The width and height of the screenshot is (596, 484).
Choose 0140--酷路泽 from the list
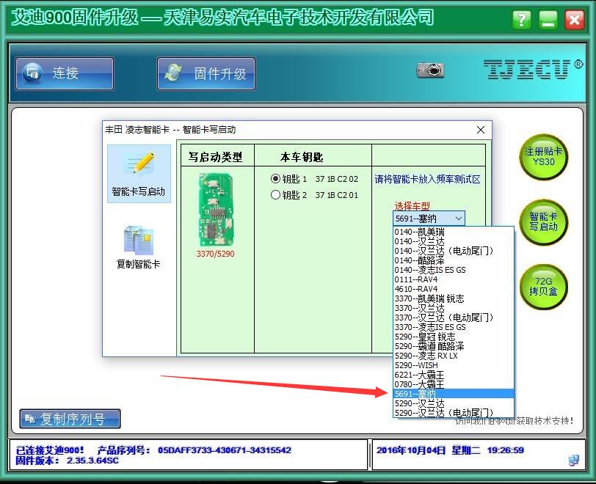pyautogui.click(x=454, y=260)
